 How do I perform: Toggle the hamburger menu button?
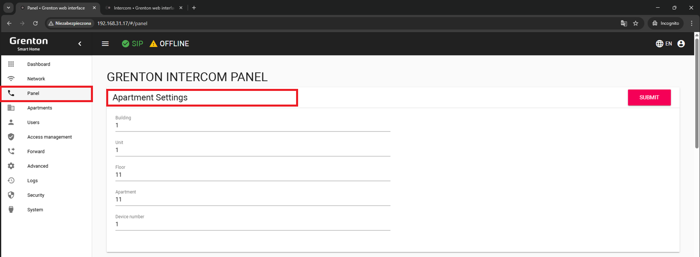[105, 44]
